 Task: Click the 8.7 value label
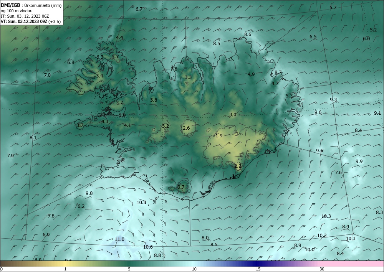click(x=278, y=73)
